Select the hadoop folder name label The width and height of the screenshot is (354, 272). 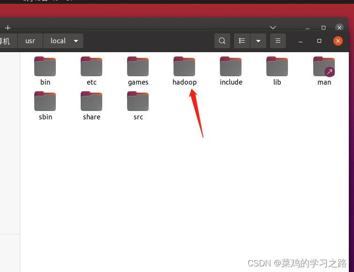coord(184,82)
